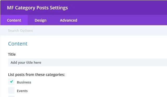This screenshot has width=167, height=97.
Task: Click the "Title" field label
Action: [12, 54]
